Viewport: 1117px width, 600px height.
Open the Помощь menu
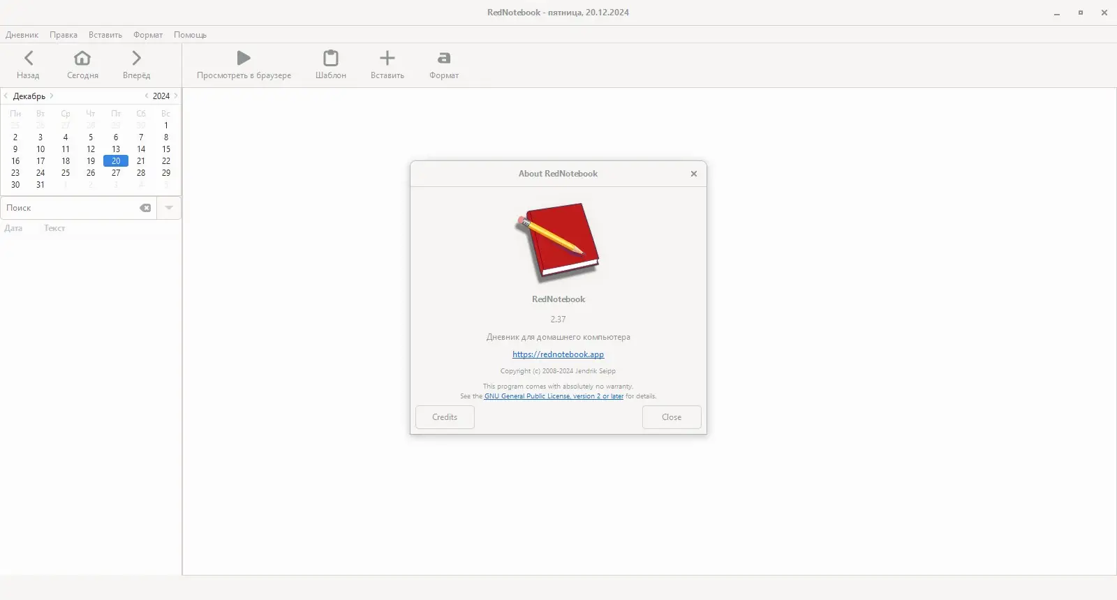point(190,35)
